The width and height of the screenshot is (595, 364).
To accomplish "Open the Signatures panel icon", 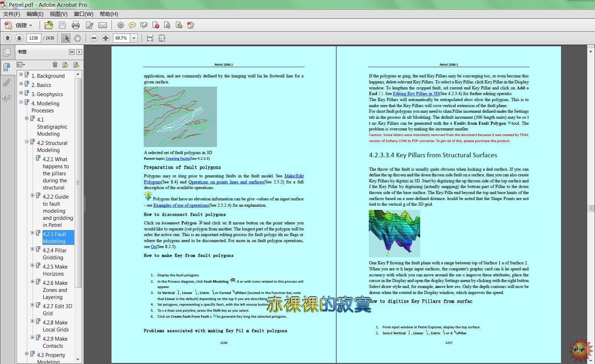I will click(x=7, y=98).
